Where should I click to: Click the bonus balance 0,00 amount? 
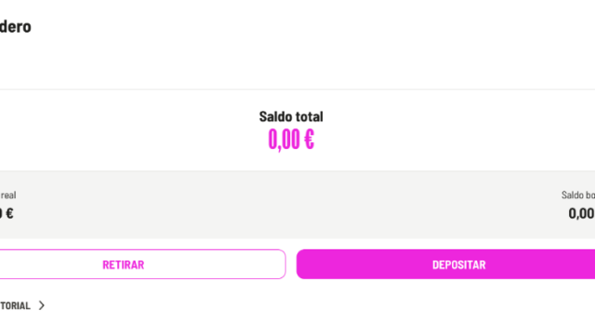581,213
